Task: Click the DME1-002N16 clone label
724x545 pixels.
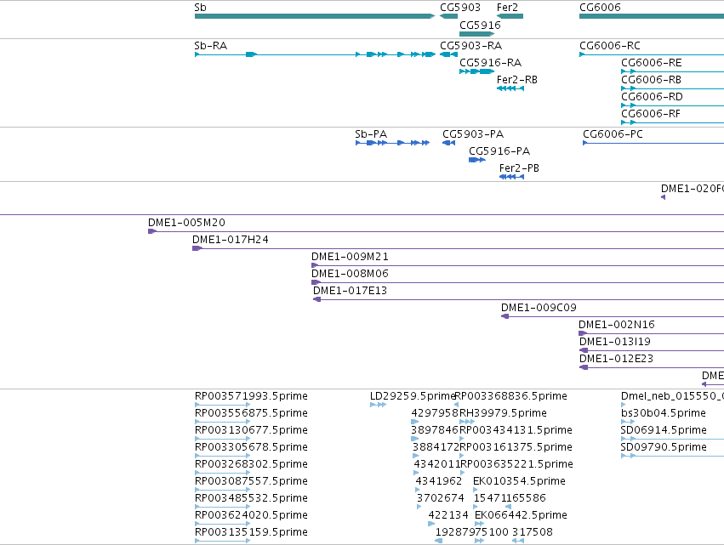Action: coord(617,325)
